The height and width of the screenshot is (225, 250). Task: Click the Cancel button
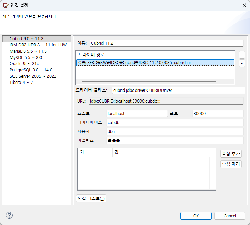coord(230,216)
